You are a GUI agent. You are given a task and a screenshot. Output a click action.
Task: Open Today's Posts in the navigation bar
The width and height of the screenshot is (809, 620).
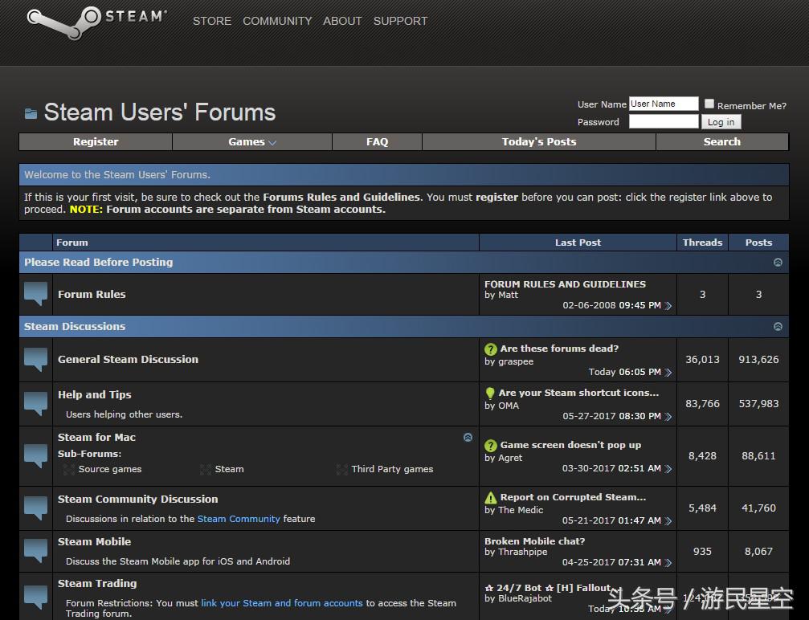538,142
